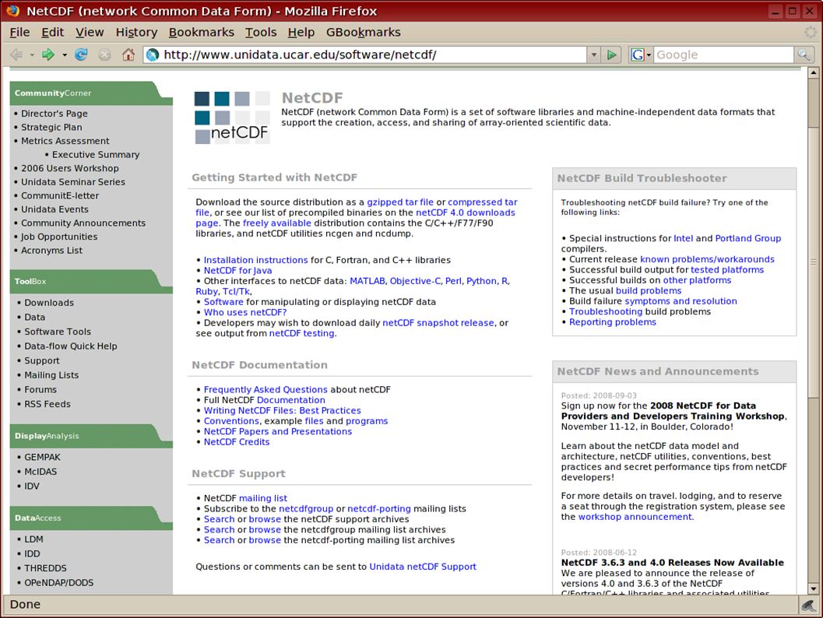The image size is (823, 618).
Task: Click the NetCDF Credits link
Action: [x=237, y=442]
